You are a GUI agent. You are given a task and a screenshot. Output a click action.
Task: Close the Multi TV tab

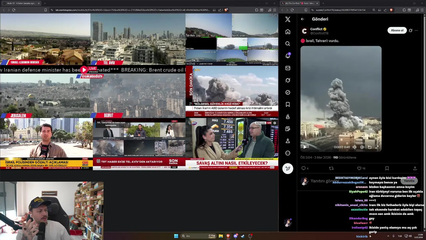point(39,3)
